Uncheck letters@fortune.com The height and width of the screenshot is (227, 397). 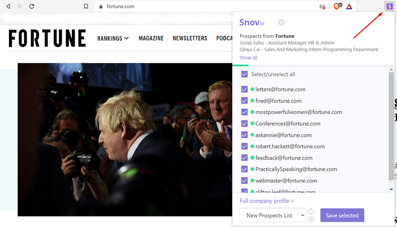(244, 89)
